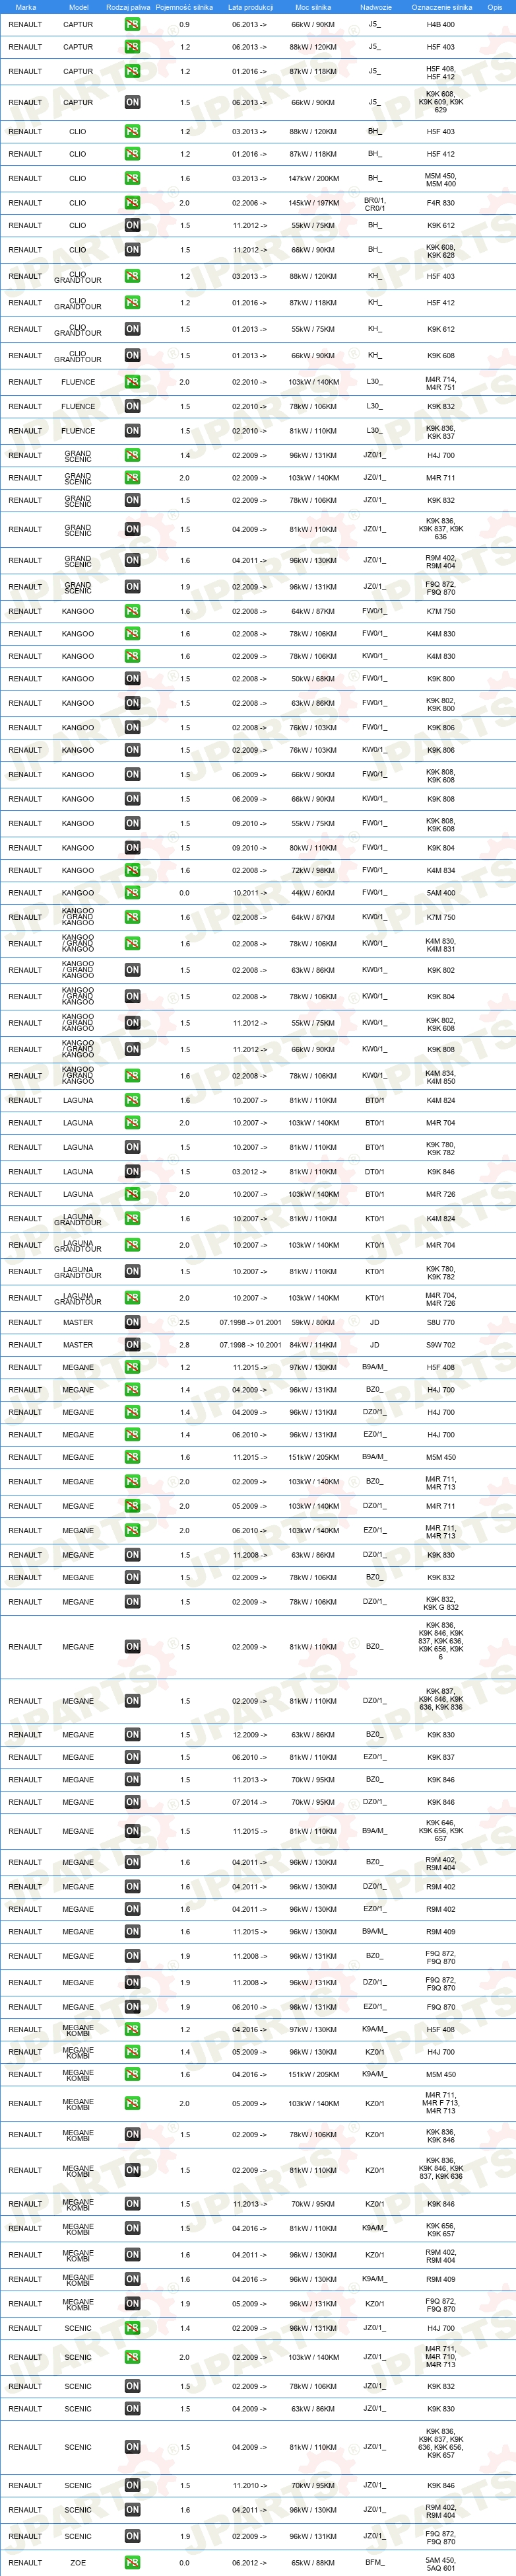Viewport: 516px width, 2576px height.
Task: Click the petrol icon in the Grand Scenic 1.4 row
Action: tap(132, 455)
